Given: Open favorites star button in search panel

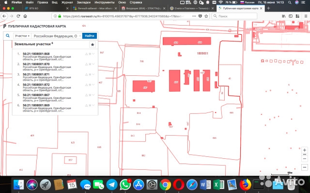Looking at the screenshot, I should click(92, 44).
